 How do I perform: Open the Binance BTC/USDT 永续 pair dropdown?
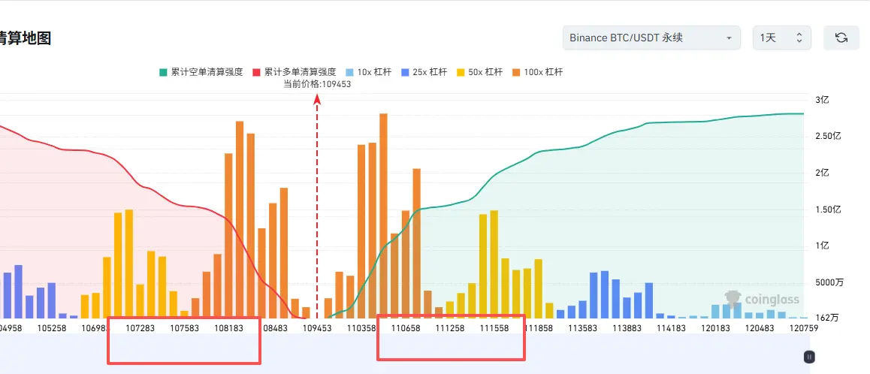(x=651, y=38)
